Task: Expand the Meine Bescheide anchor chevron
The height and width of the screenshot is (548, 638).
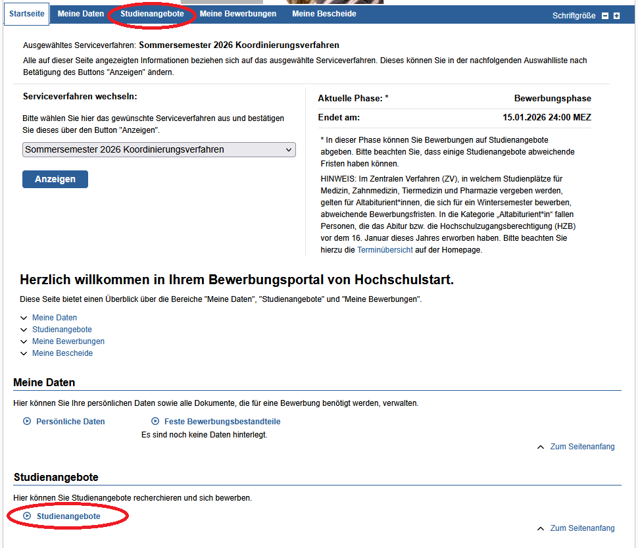Action: tap(24, 353)
